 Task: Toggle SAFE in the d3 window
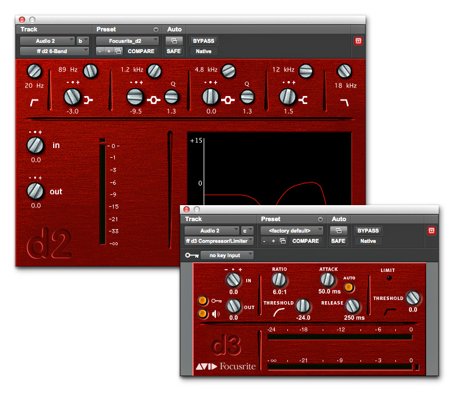(x=338, y=241)
